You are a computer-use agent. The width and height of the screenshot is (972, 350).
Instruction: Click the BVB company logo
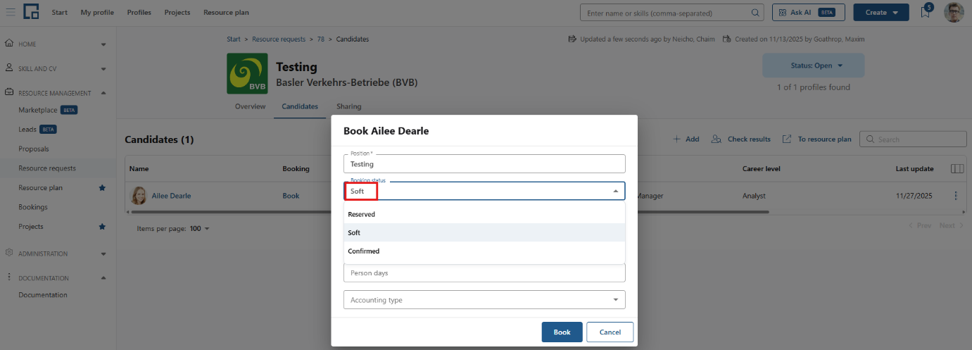point(247,73)
